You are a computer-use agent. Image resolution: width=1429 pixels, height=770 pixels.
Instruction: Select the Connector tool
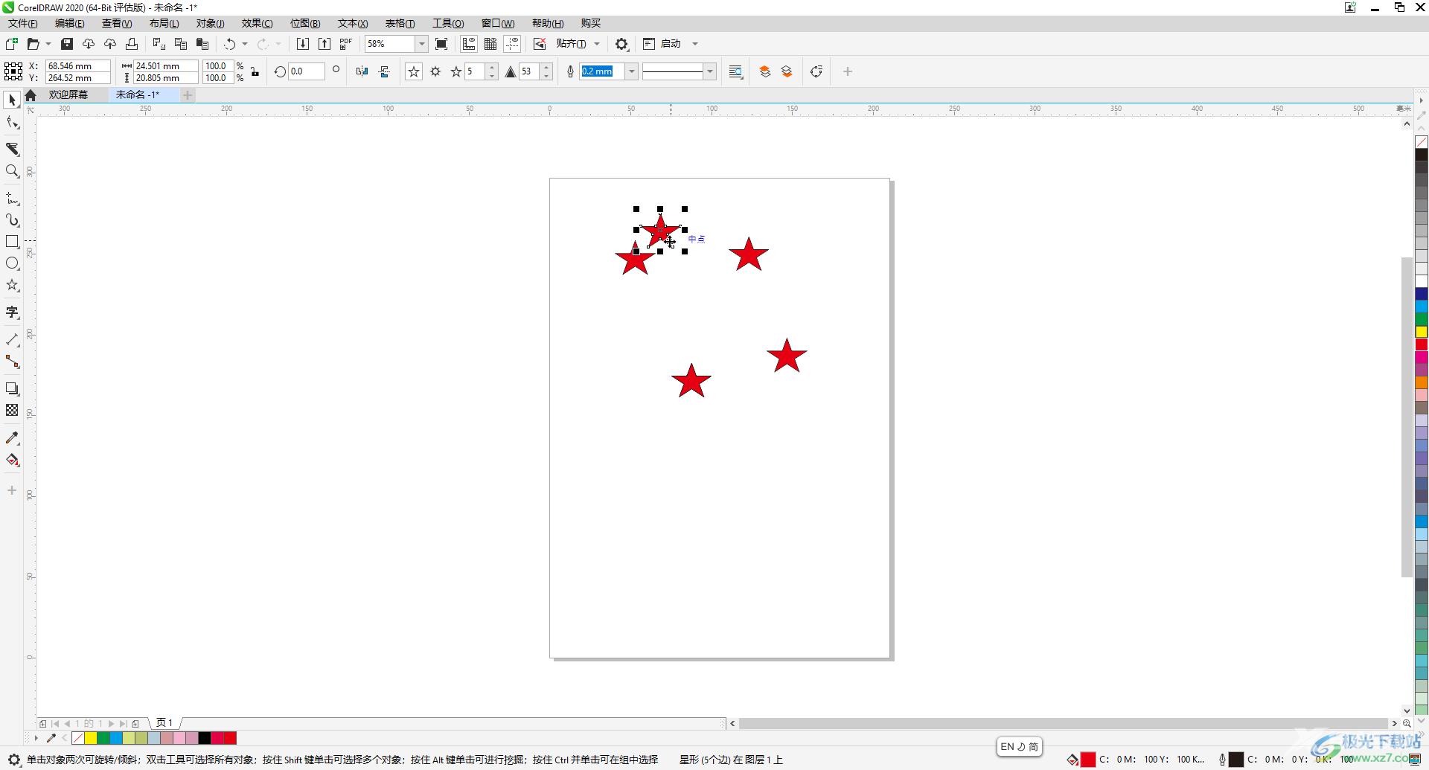[12, 362]
